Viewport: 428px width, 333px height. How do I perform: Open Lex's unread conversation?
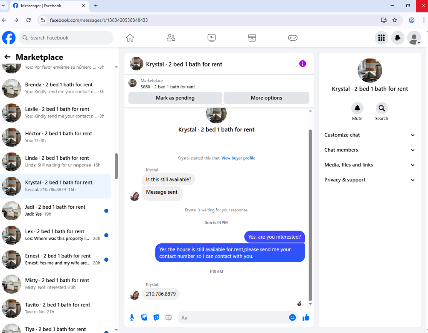(55, 235)
